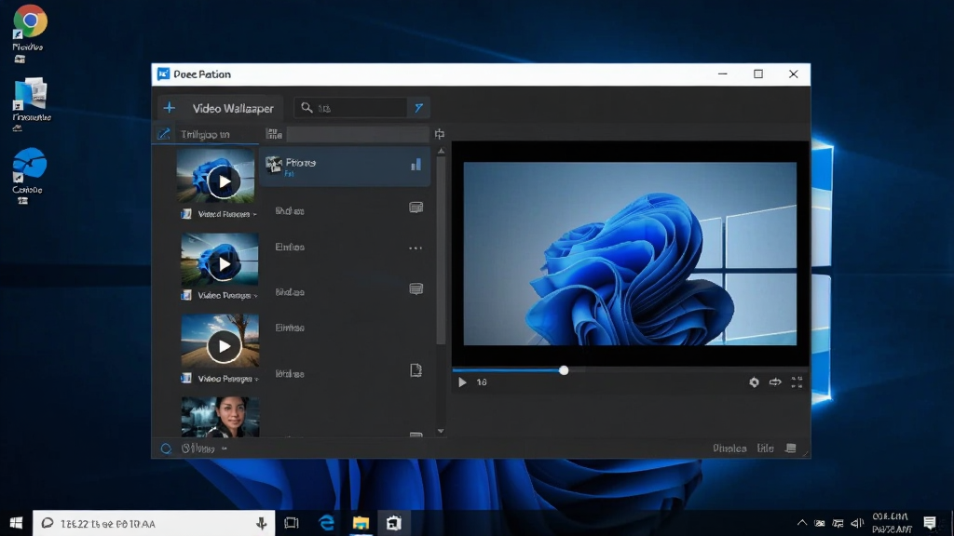The height and width of the screenshot is (536, 954).
Task: Click the list scrollbar down arrow
Action: point(441,431)
